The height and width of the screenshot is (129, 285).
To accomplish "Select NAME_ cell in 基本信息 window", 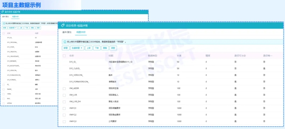I will (9, 89).
